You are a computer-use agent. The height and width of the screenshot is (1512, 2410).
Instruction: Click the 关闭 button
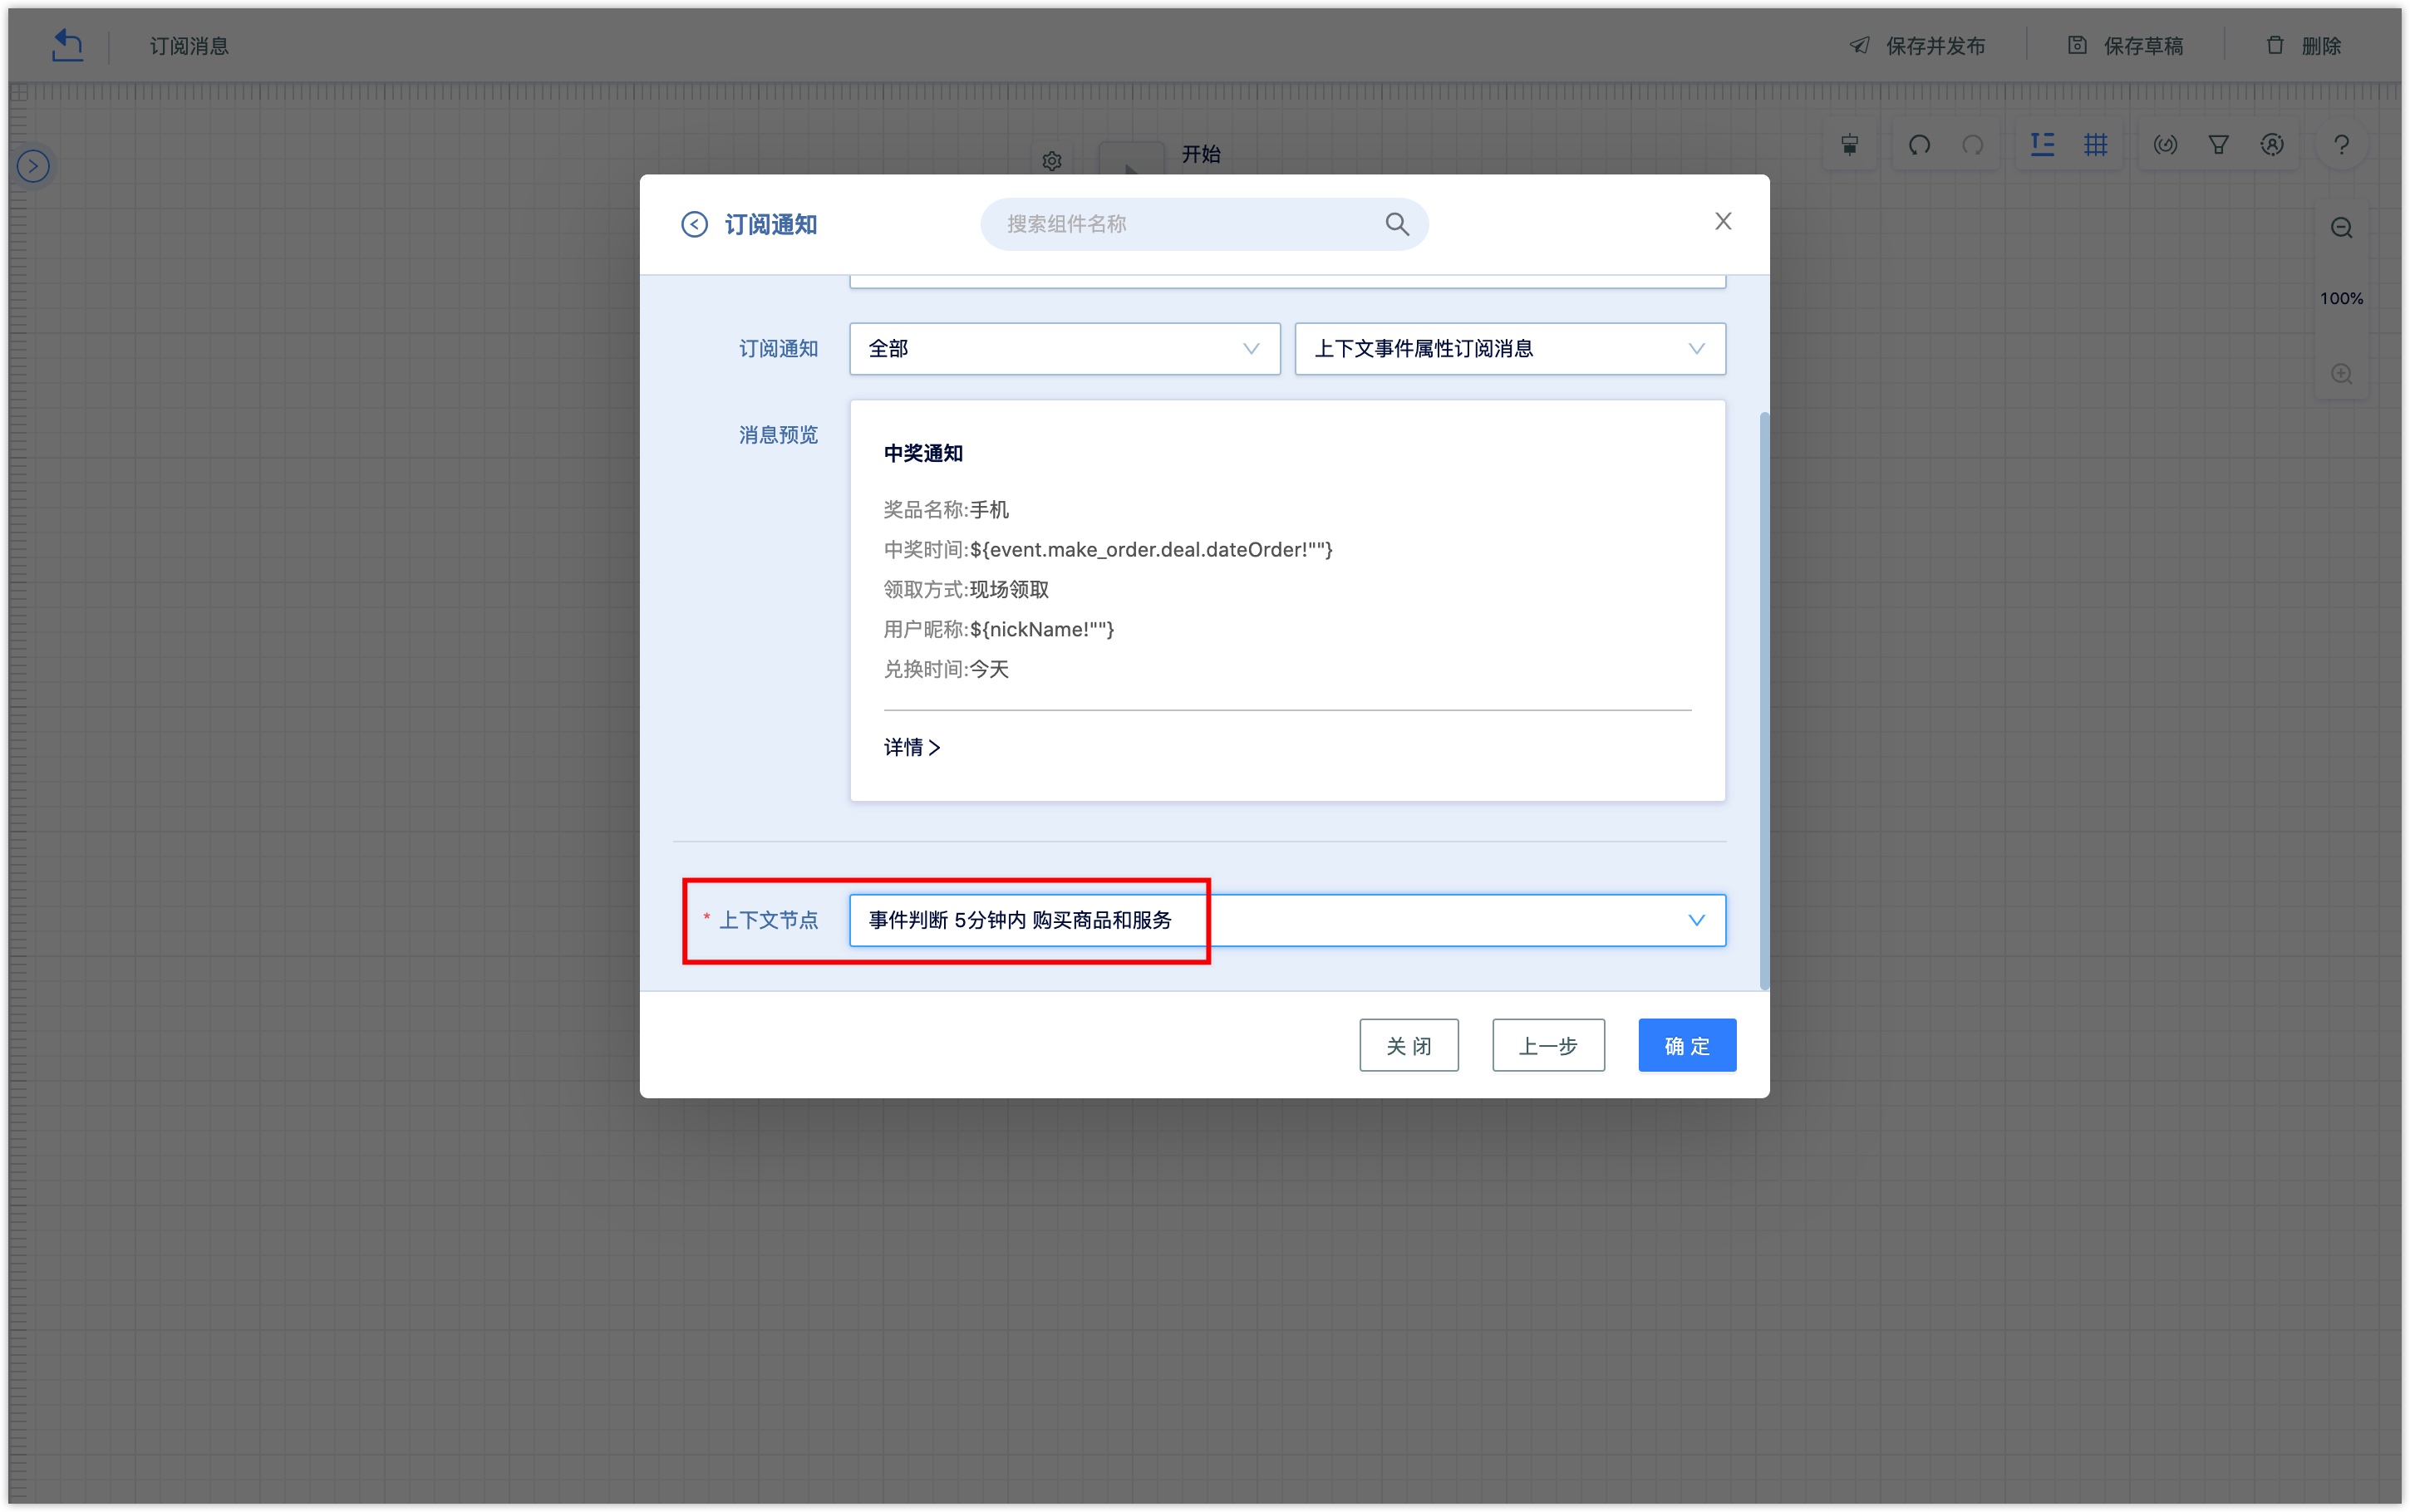[1408, 1045]
